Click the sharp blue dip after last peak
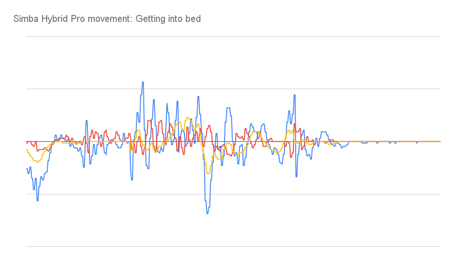Image resolution: width=454 pixels, height=263 pixels. (296, 177)
